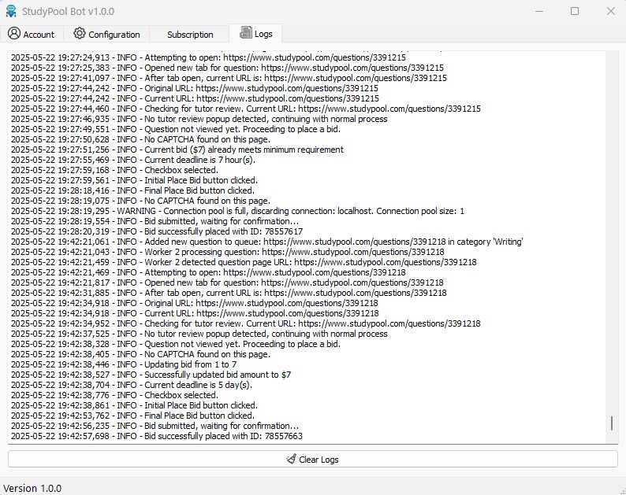The image size is (626, 495).
Task: Clear all logs with Clear Logs button
Action: 312,459
